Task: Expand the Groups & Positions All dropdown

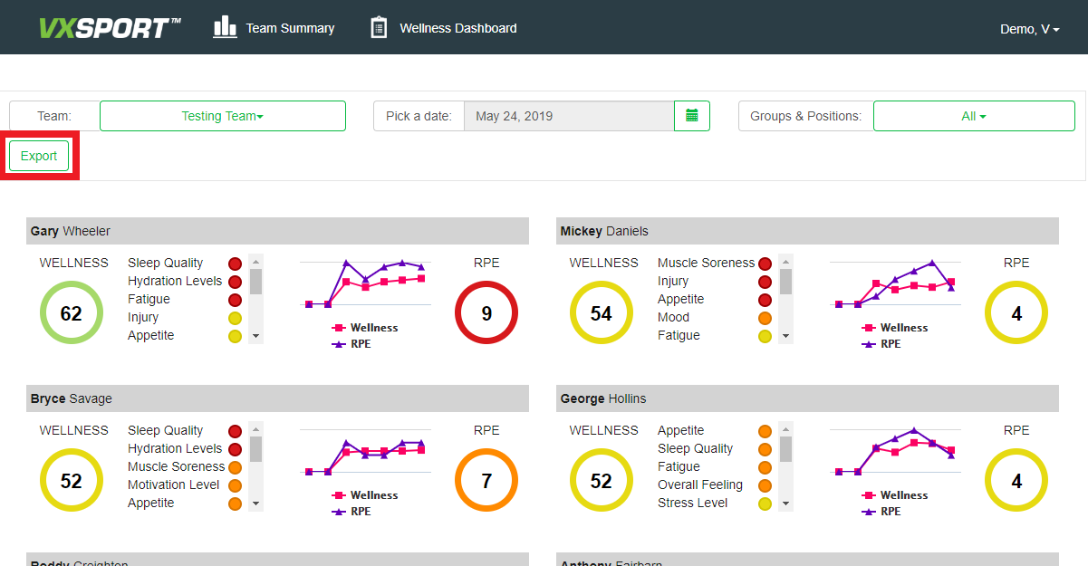Action: pyautogui.click(x=974, y=116)
